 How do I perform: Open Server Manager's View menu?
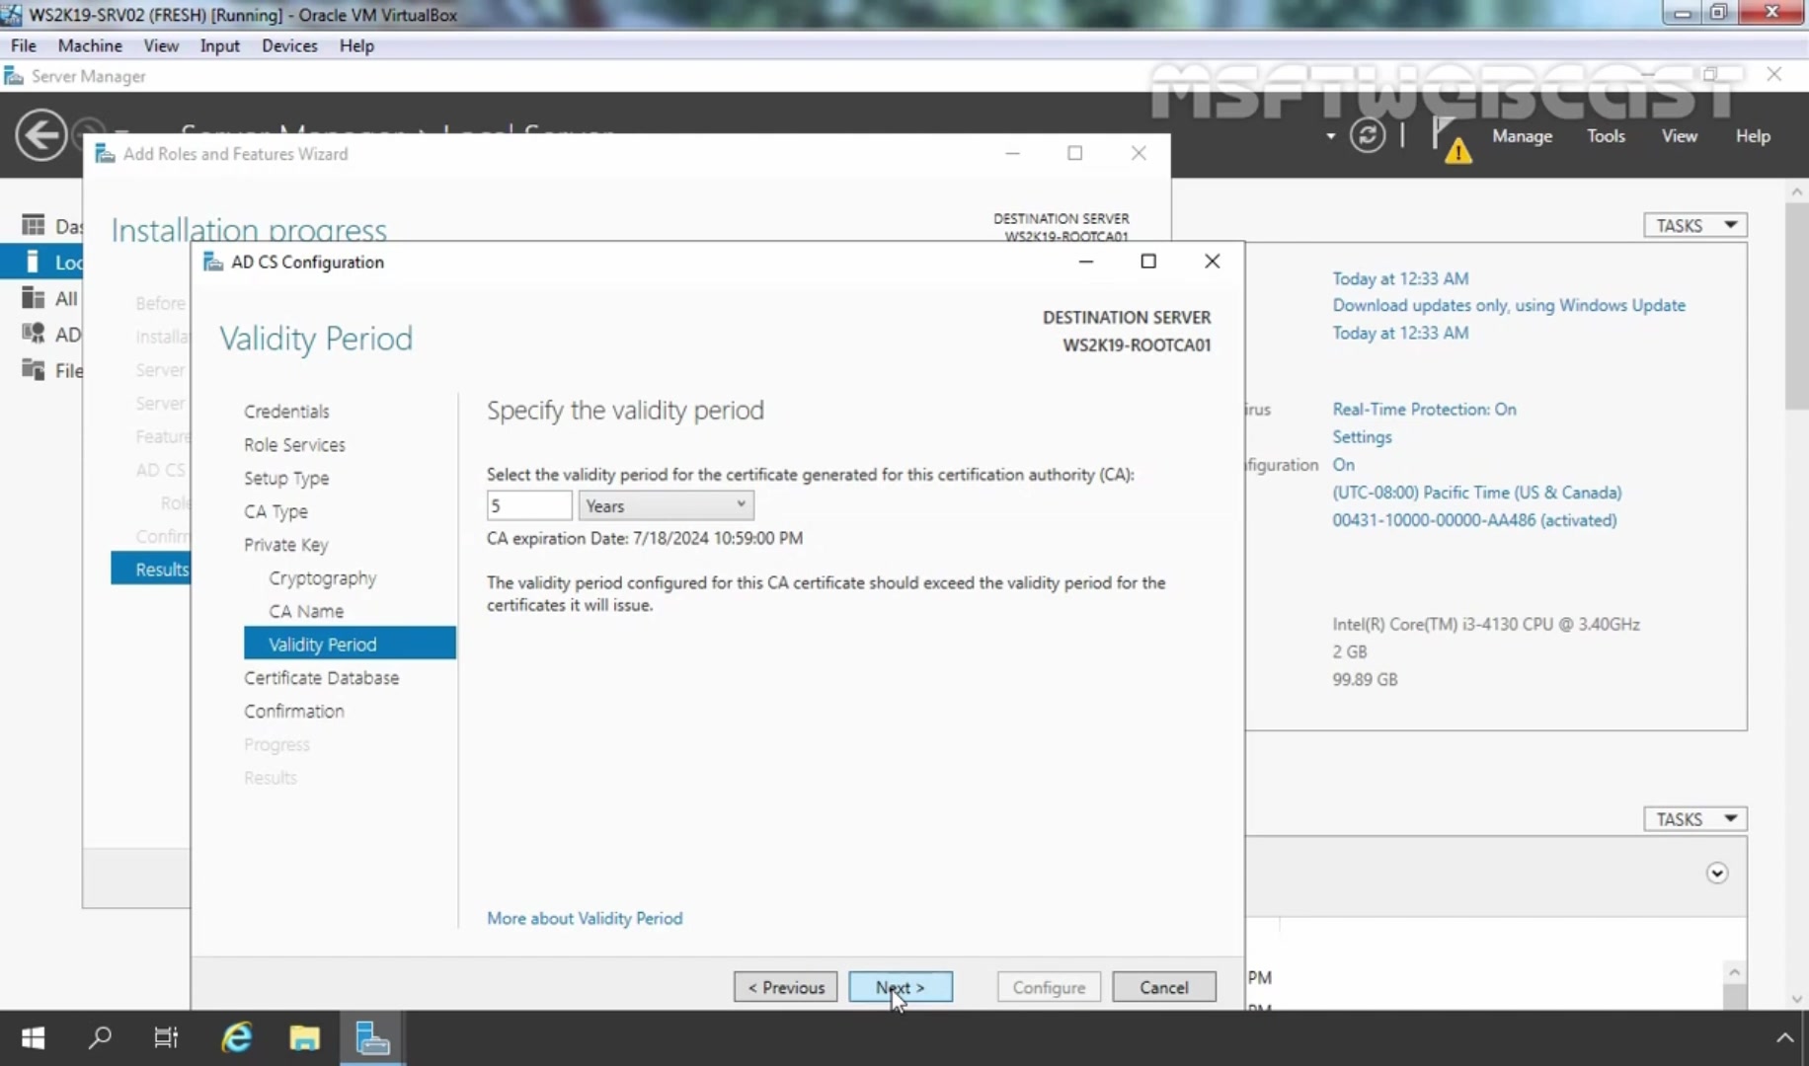[1679, 136]
